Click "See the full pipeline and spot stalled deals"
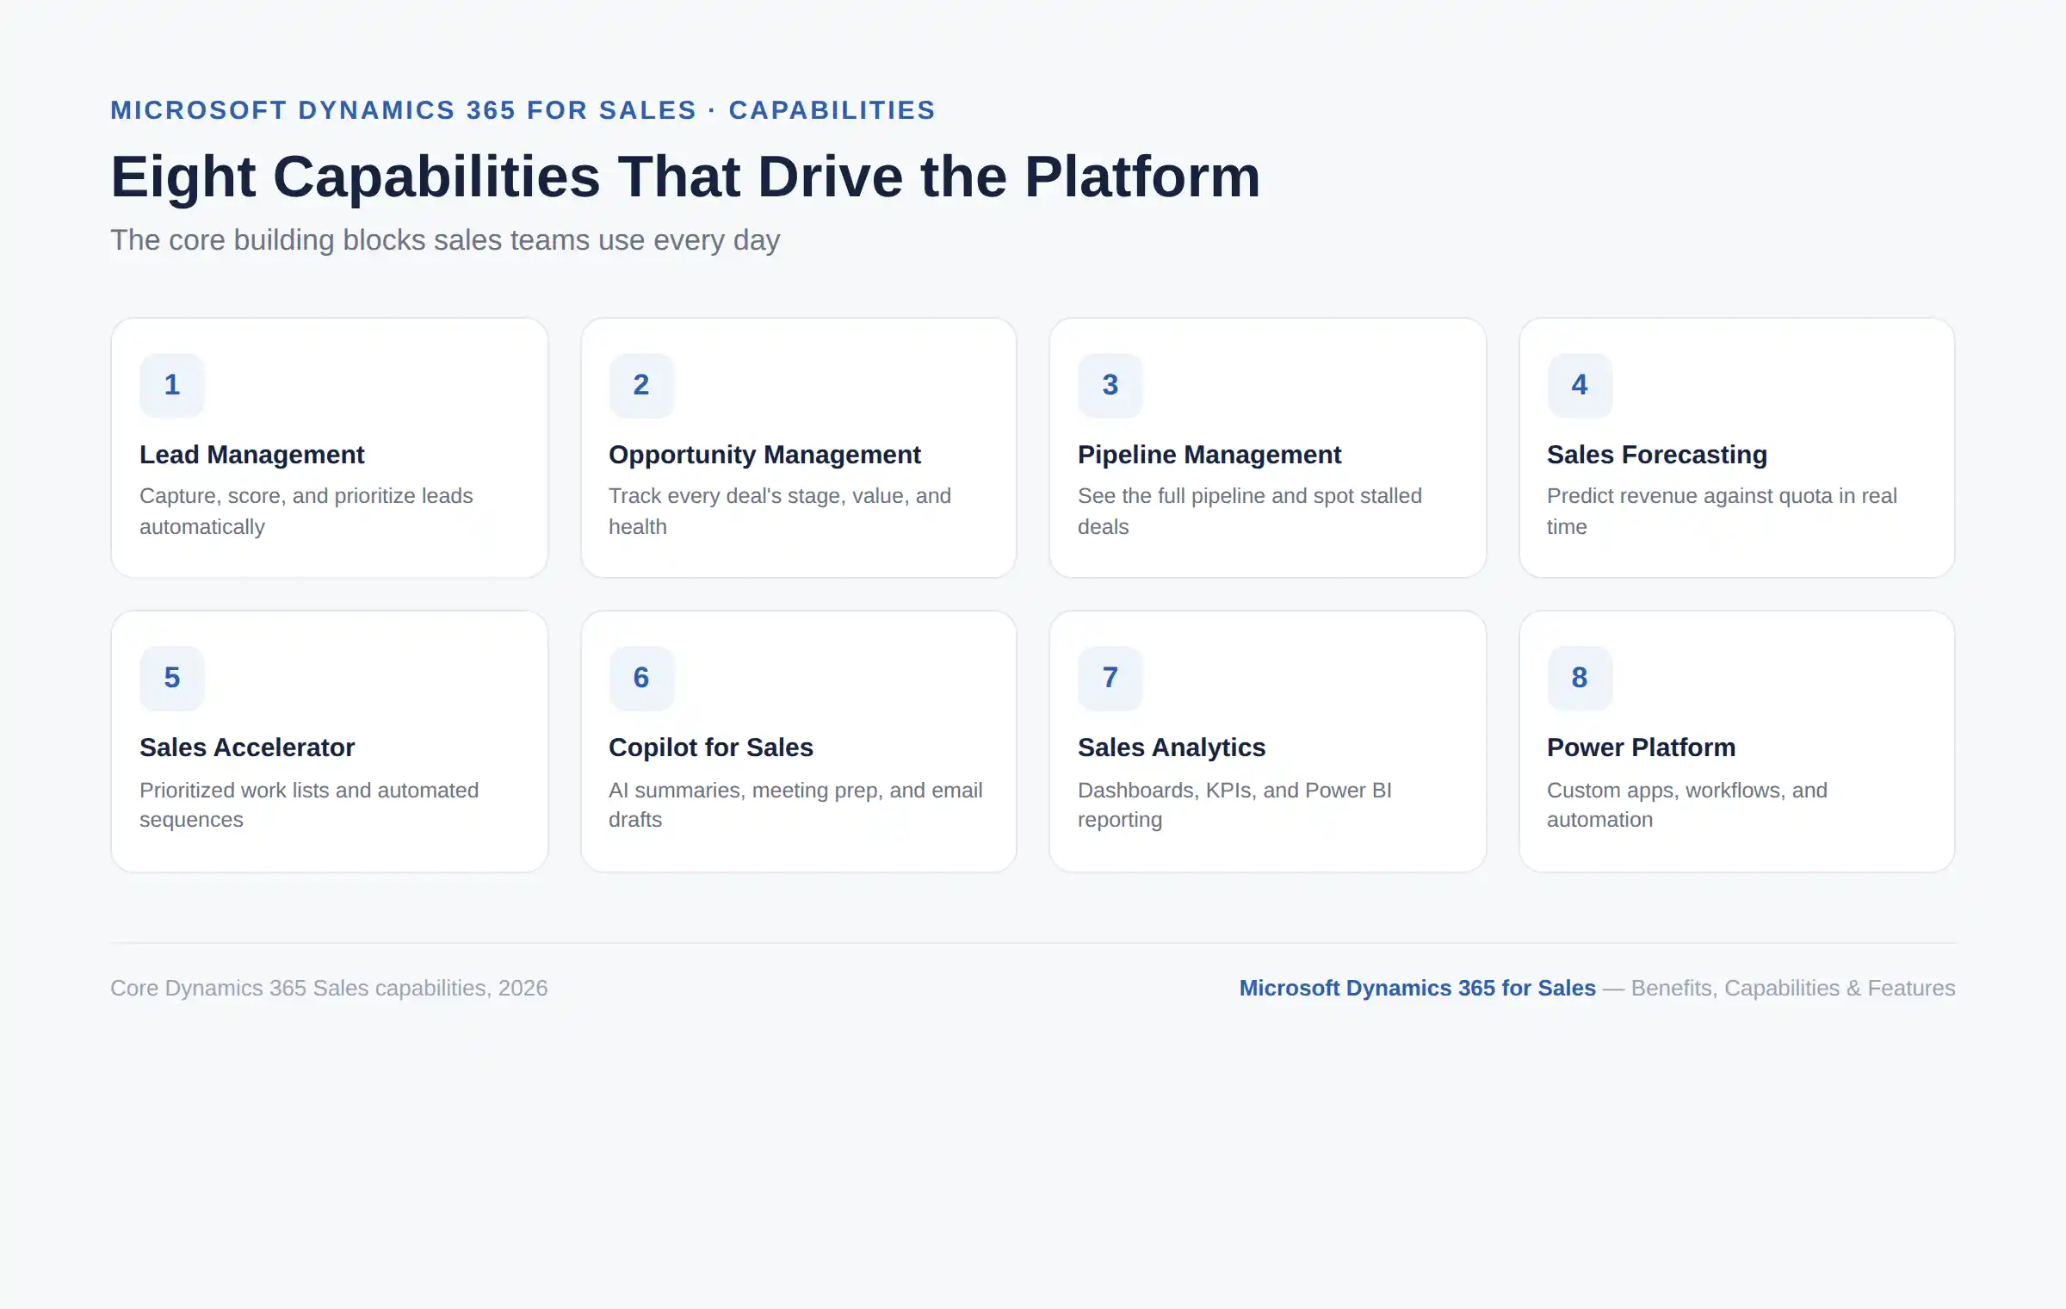Viewport: 2066px width, 1309px height. 1250,512
